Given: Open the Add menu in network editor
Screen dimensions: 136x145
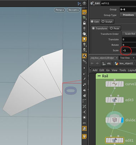Looking at the screenshot, I should point(95,70).
